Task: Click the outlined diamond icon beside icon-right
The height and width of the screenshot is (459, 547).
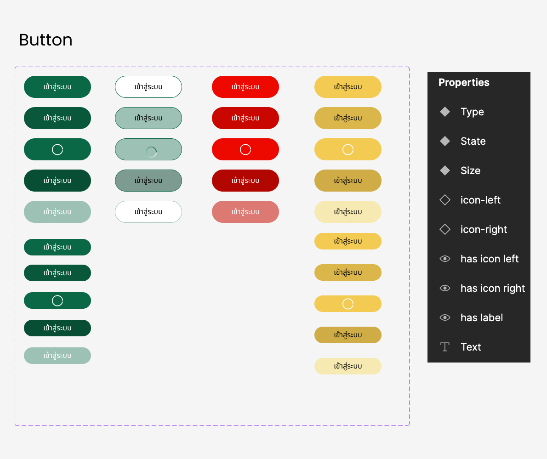Action: point(444,229)
